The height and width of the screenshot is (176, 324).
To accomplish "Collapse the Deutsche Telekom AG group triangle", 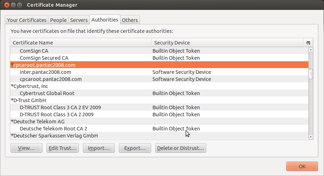I will click(x=12, y=121).
